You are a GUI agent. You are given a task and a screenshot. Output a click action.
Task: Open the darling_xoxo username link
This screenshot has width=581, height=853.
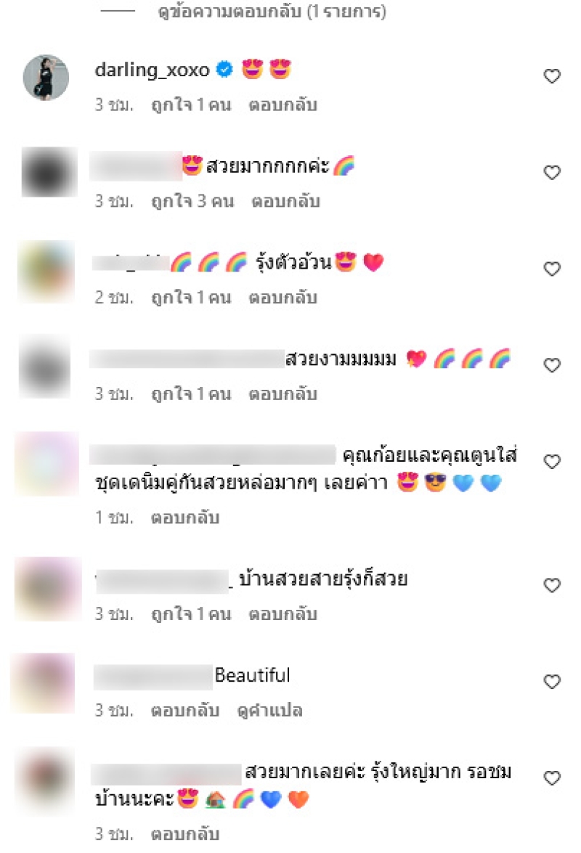tap(152, 70)
